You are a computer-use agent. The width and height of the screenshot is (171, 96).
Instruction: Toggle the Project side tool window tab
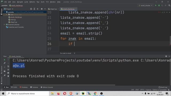click(2, 11)
